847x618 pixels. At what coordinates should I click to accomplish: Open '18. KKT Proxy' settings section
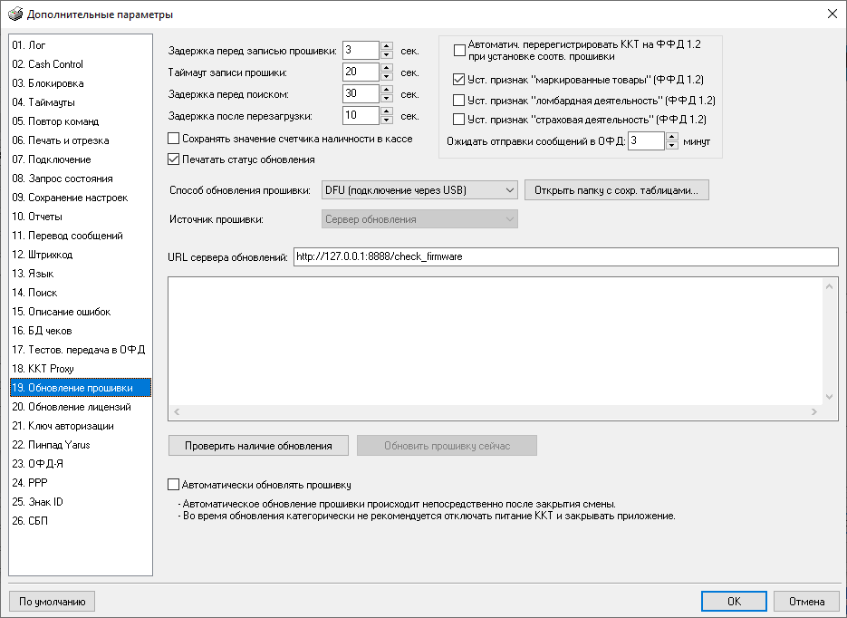[43, 369]
